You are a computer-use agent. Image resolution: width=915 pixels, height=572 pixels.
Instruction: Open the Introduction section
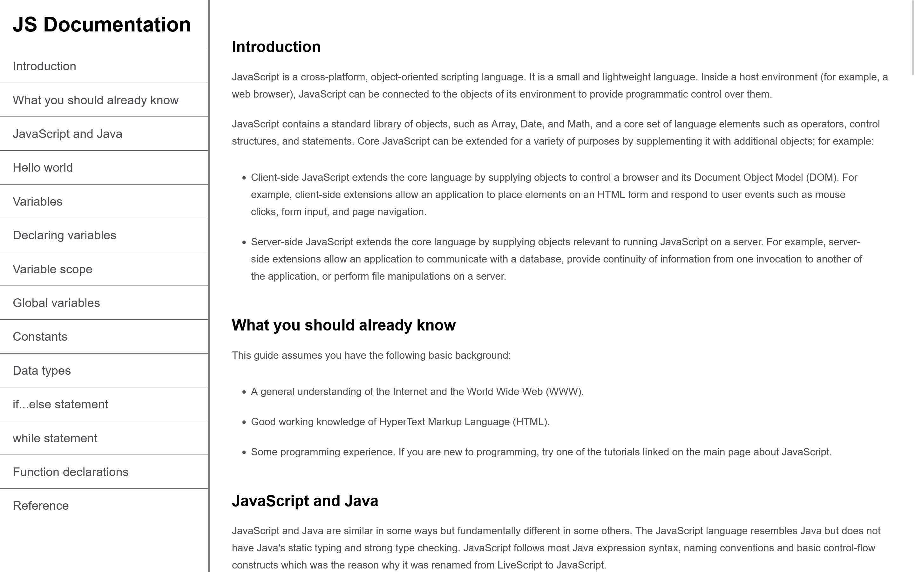44,66
